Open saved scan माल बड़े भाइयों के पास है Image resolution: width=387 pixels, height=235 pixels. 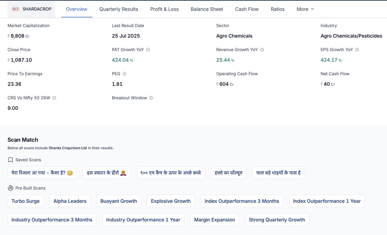tap(278, 173)
